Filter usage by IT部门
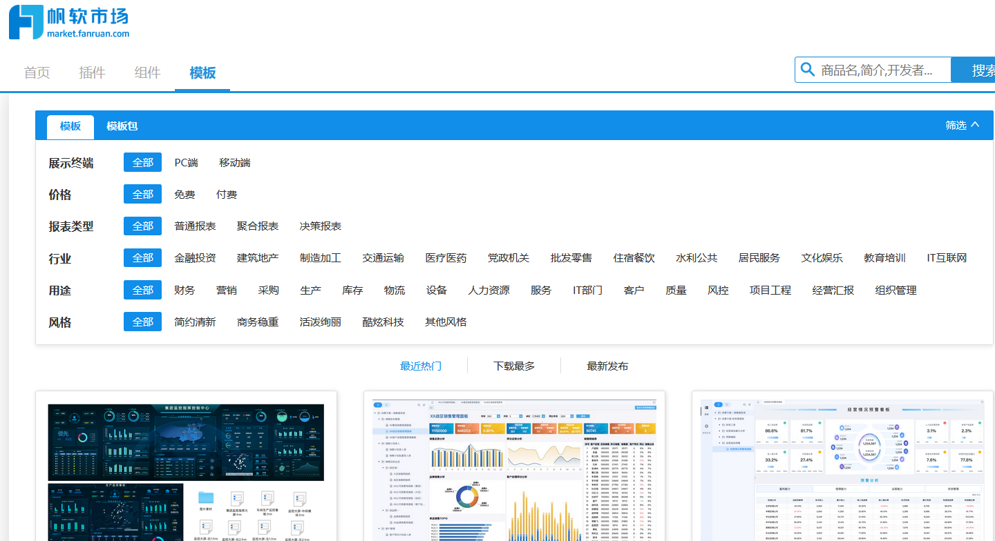This screenshot has height=541, width=995. pos(588,291)
